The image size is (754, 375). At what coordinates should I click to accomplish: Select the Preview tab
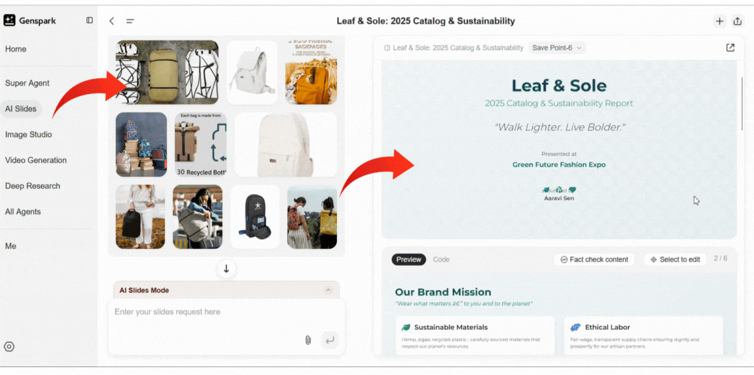click(408, 259)
